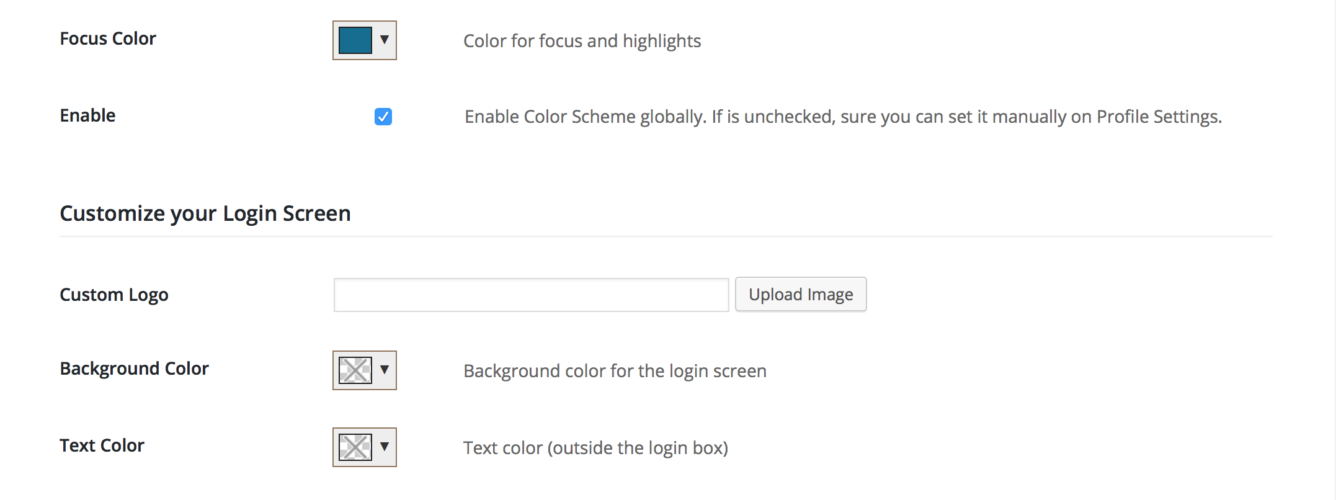Click 'Background color for the login screen' description
The width and height of the screenshot is (1336, 500).
[615, 371]
